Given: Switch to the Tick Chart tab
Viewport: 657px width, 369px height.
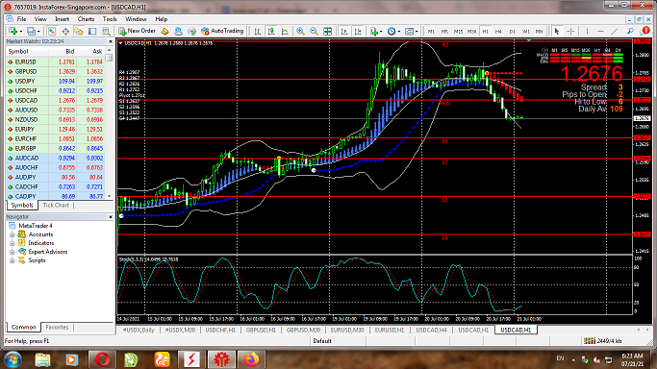Looking at the screenshot, I should click(56, 205).
